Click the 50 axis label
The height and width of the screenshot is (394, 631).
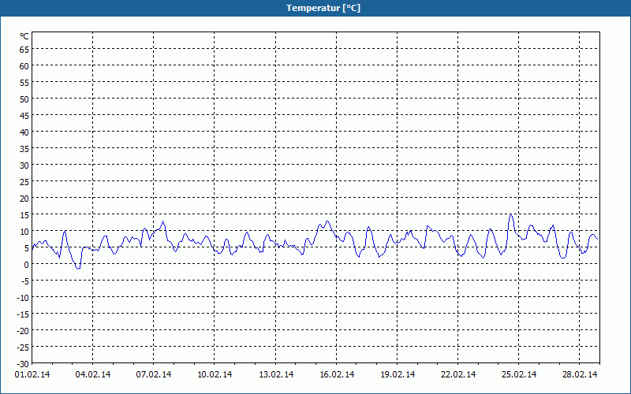coord(24,99)
